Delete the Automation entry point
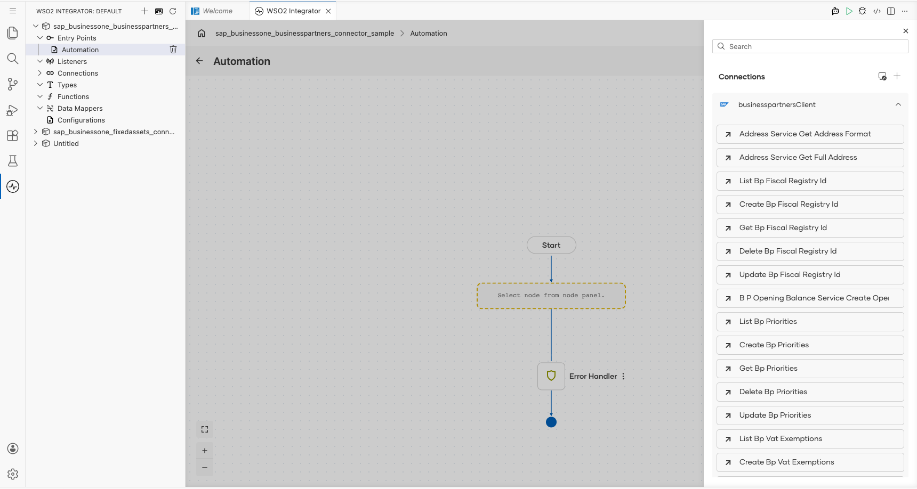This screenshot has width=917, height=489. pyautogui.click(x=173, y=50)
